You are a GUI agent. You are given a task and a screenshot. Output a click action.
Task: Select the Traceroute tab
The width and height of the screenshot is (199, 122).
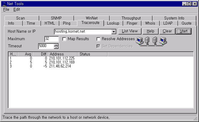91,23
